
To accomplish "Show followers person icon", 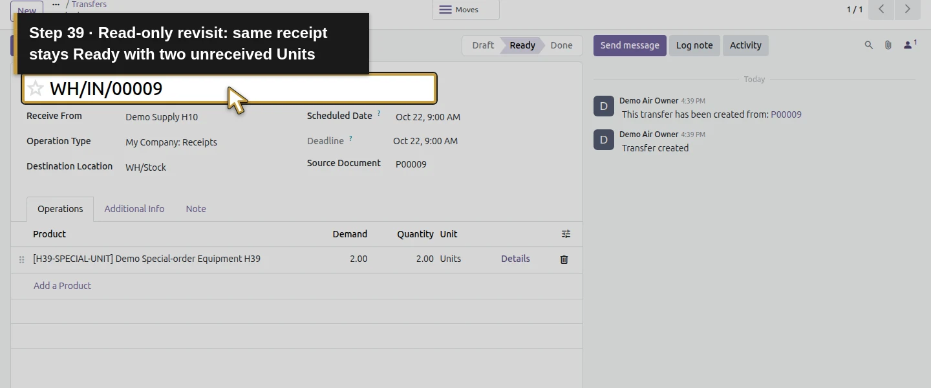I will tap(910, 45).
